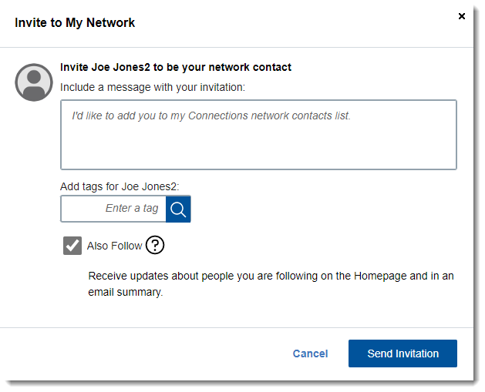The width and height of the screenshot is (485, 392).
Task: Click the tag search magnifier icon
Action: [178, 209]
